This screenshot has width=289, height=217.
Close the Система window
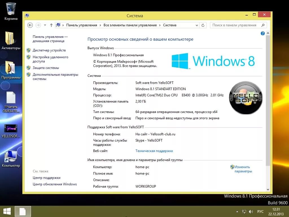pyautogui.click(x=264, y=15)
